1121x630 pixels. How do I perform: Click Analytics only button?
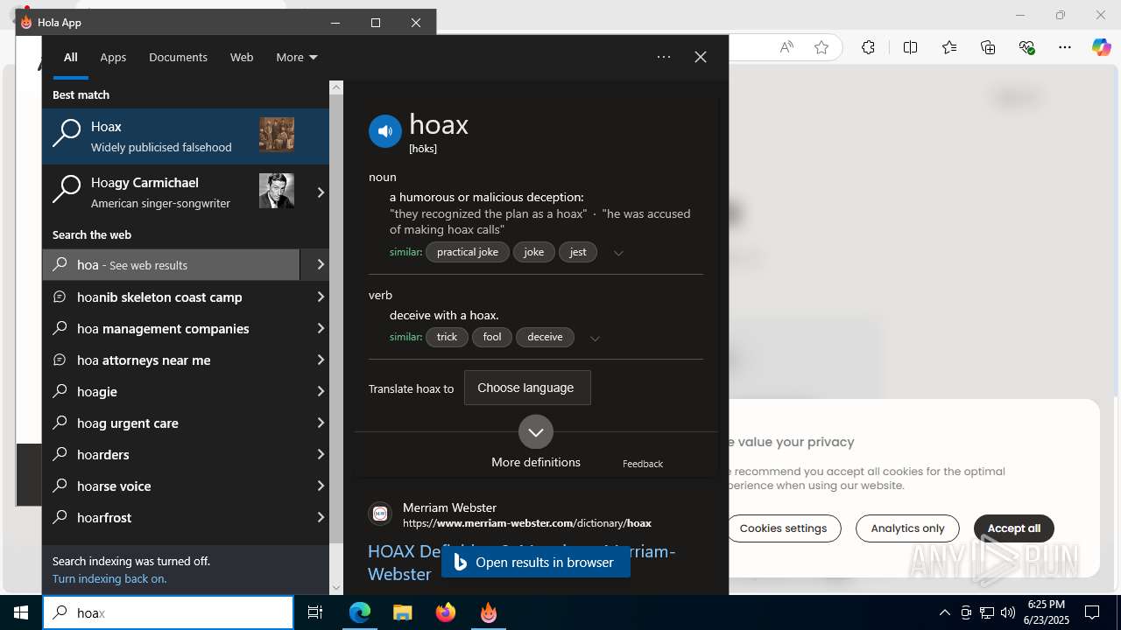click(x=907, y=528)
